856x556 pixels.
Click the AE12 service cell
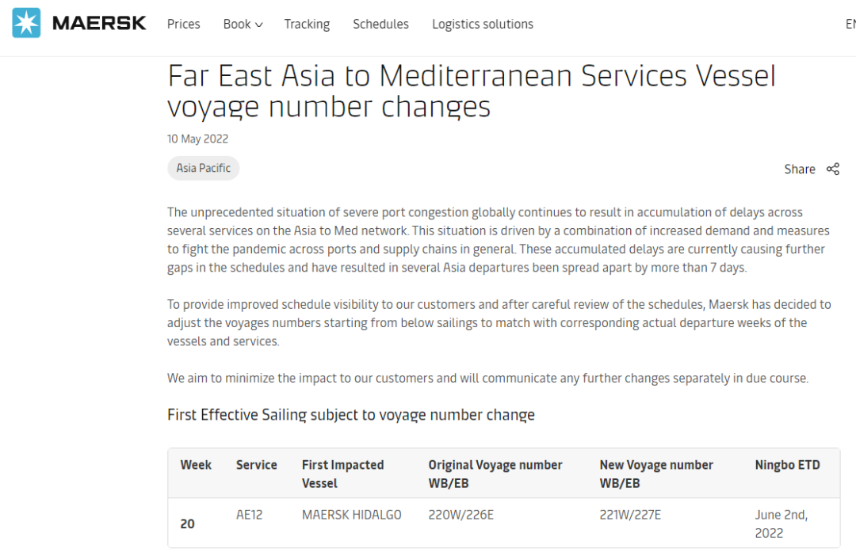pyautogui.click(x=249, y=515)
